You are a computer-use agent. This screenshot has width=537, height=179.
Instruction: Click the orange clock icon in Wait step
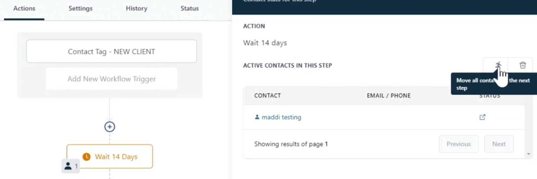pos(87,157)
